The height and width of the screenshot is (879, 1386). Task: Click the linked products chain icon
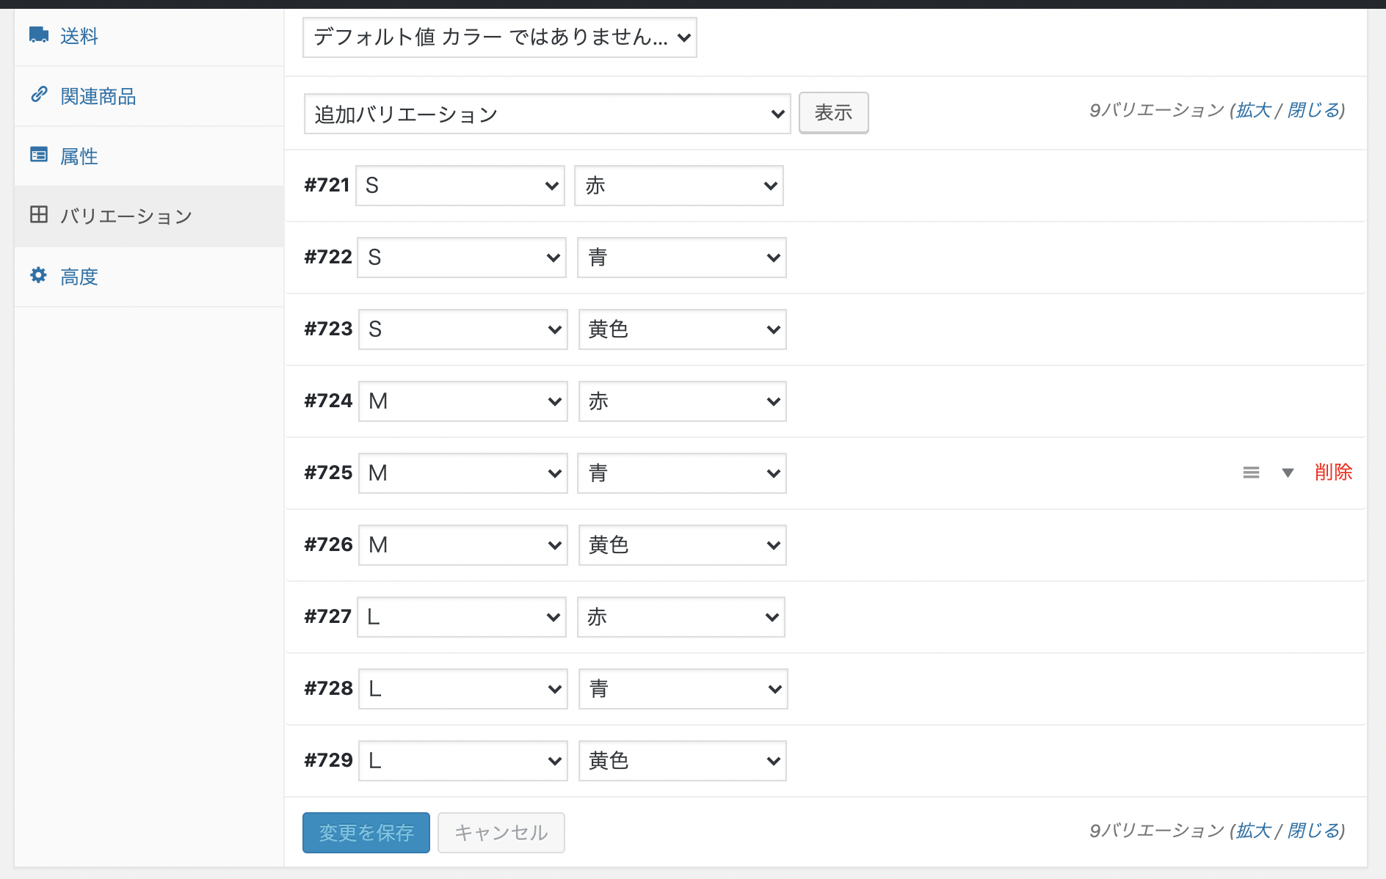click(39, 95)
